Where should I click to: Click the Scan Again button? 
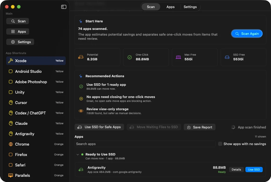point(247,34)
